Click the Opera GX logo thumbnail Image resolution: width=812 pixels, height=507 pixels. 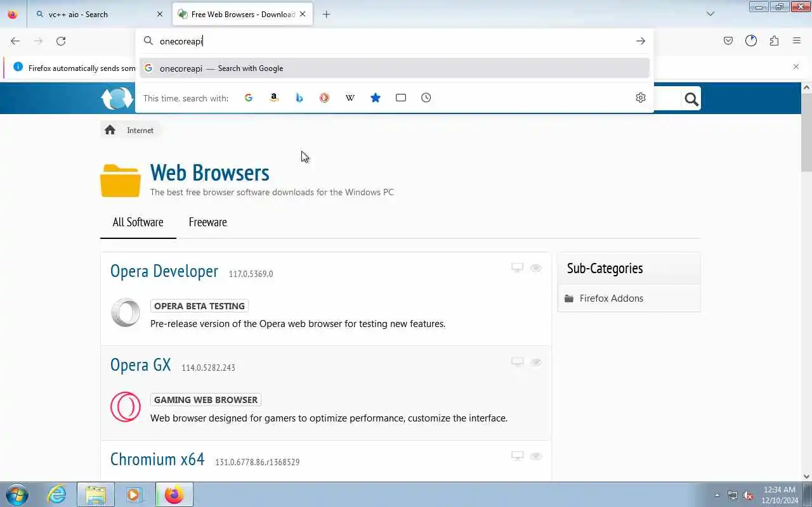[126, 407]
